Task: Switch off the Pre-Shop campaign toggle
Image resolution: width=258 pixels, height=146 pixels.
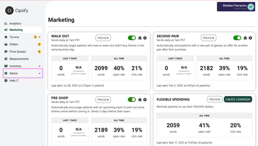Action: (132, 100)
